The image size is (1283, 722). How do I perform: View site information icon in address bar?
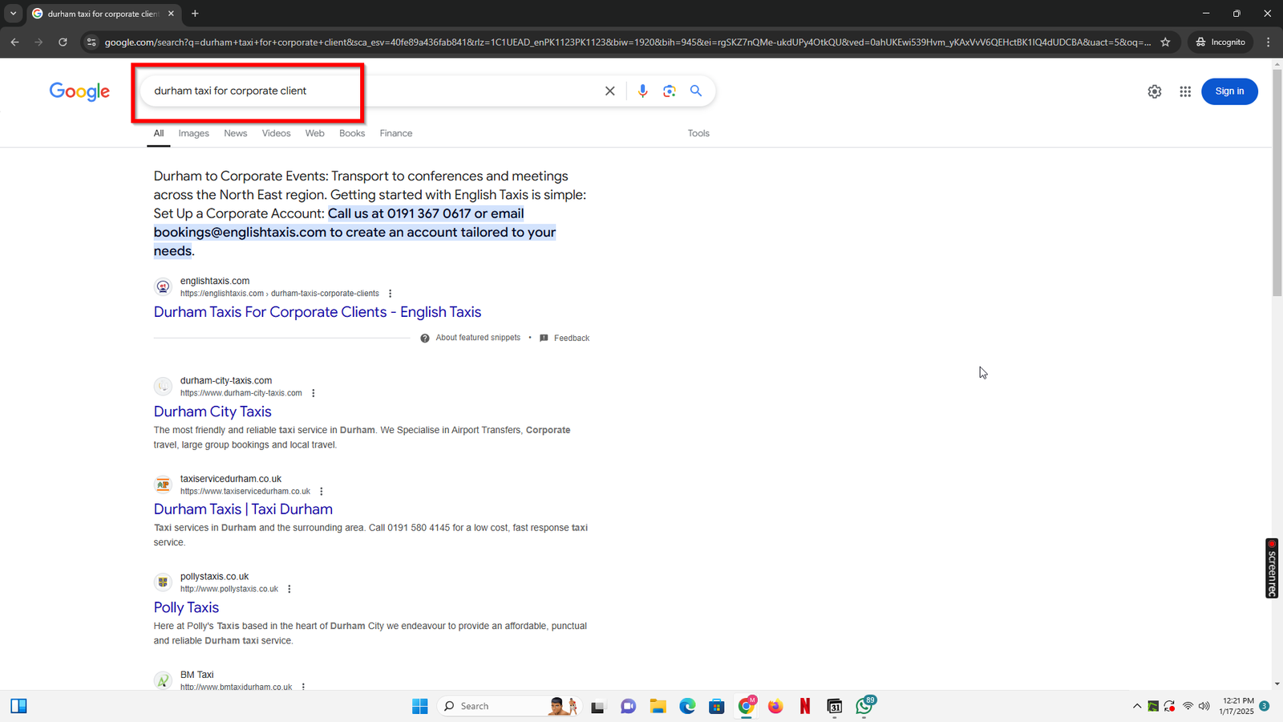click(x=91, y=43)
